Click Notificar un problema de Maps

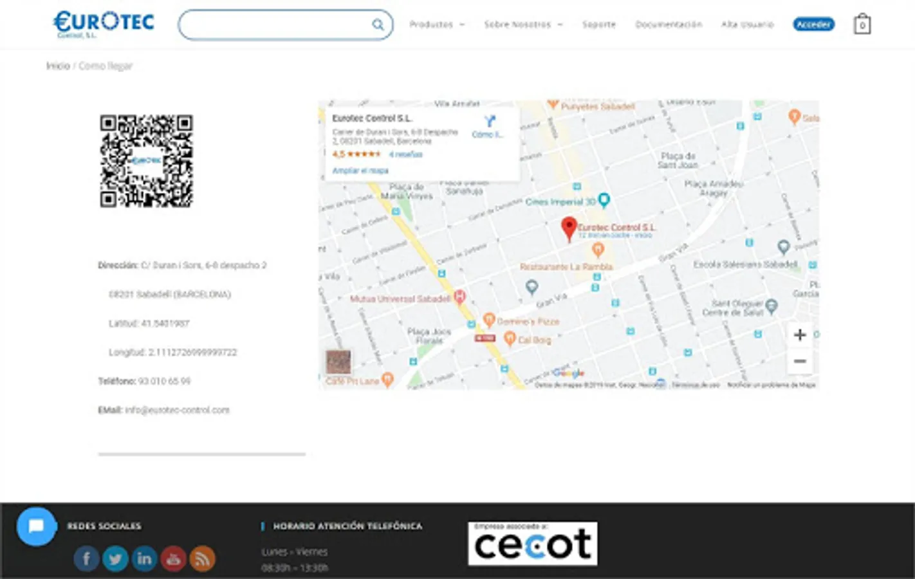coord(771,385)
